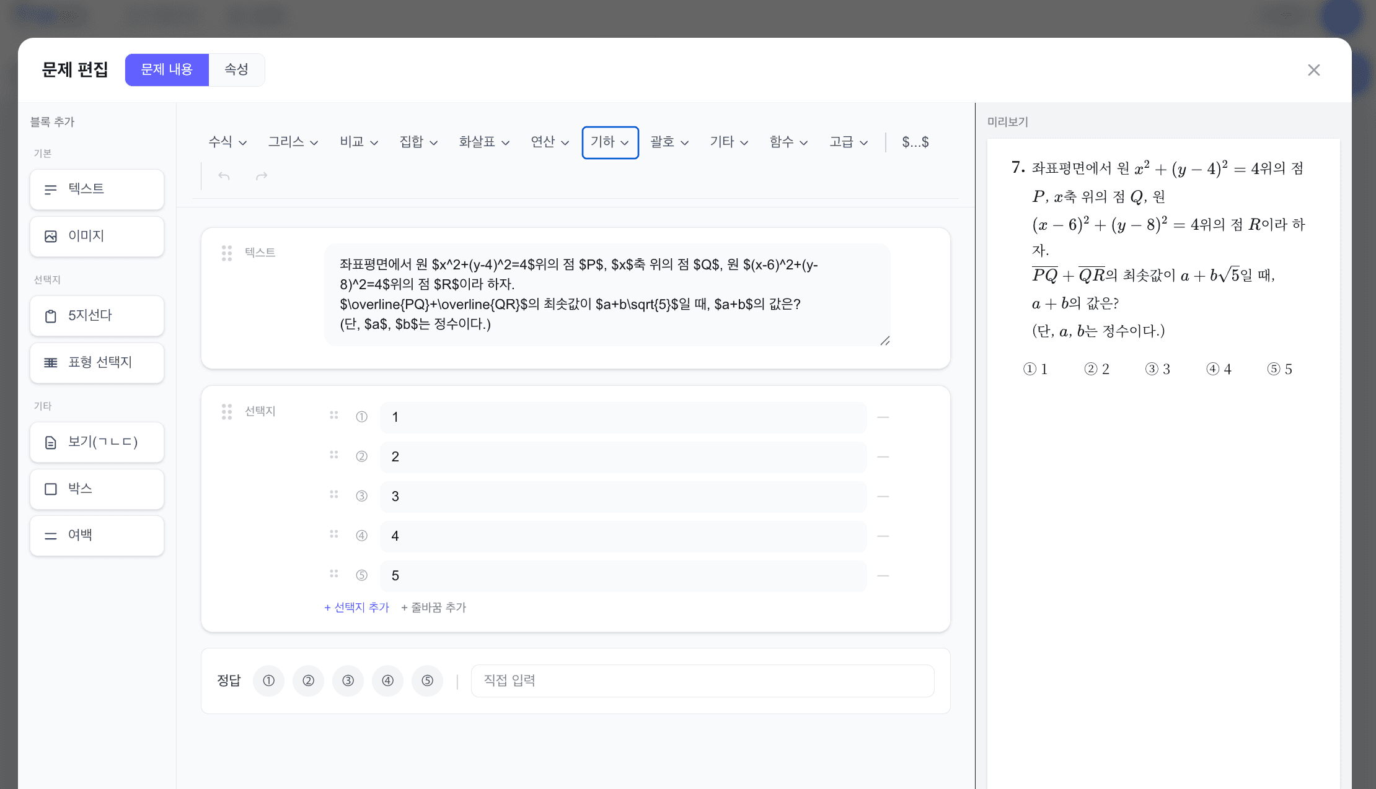
Task: Switch to the 문제 내용 tab
Action: [x=167, y=69]
